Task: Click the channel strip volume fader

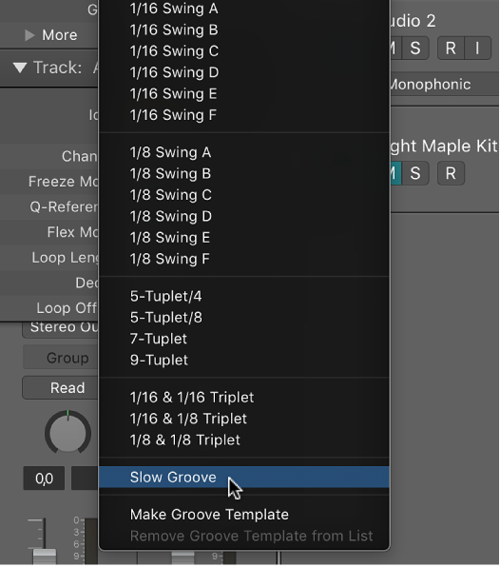Action: tap(45, 557)
